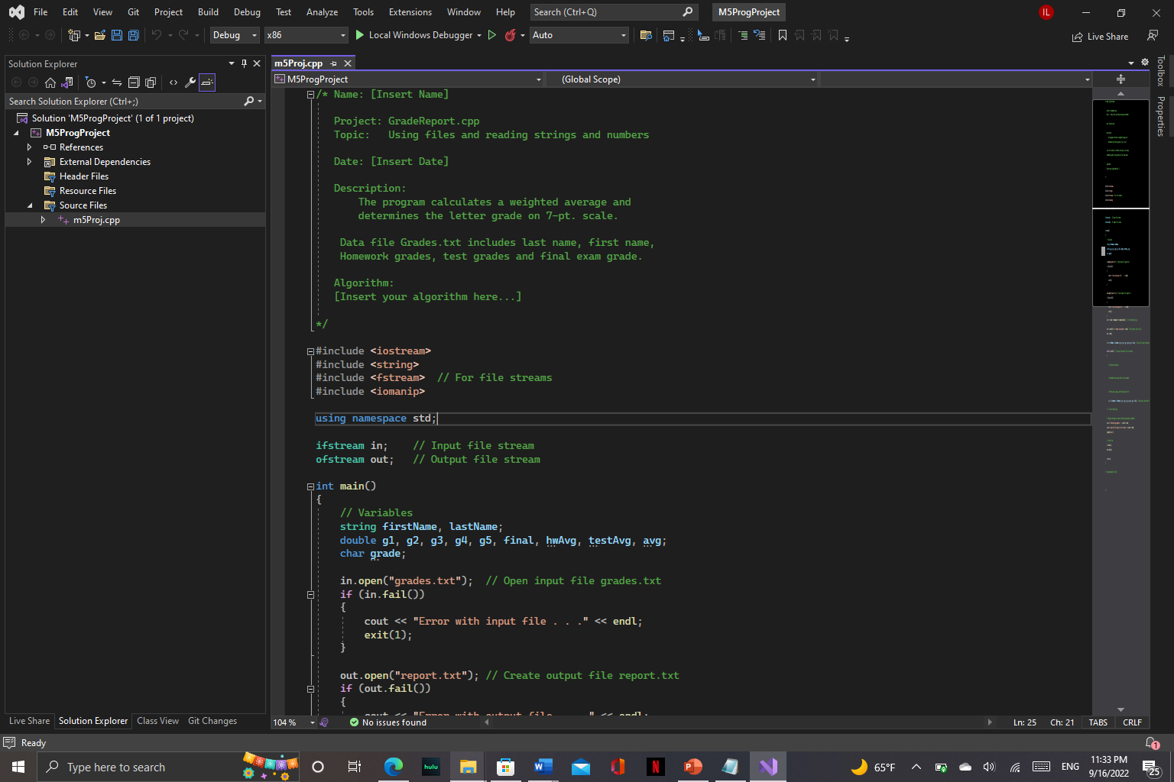Click the feedback icon beside Live Share
Screen dimensions: 1174x782
point(1153,36)
